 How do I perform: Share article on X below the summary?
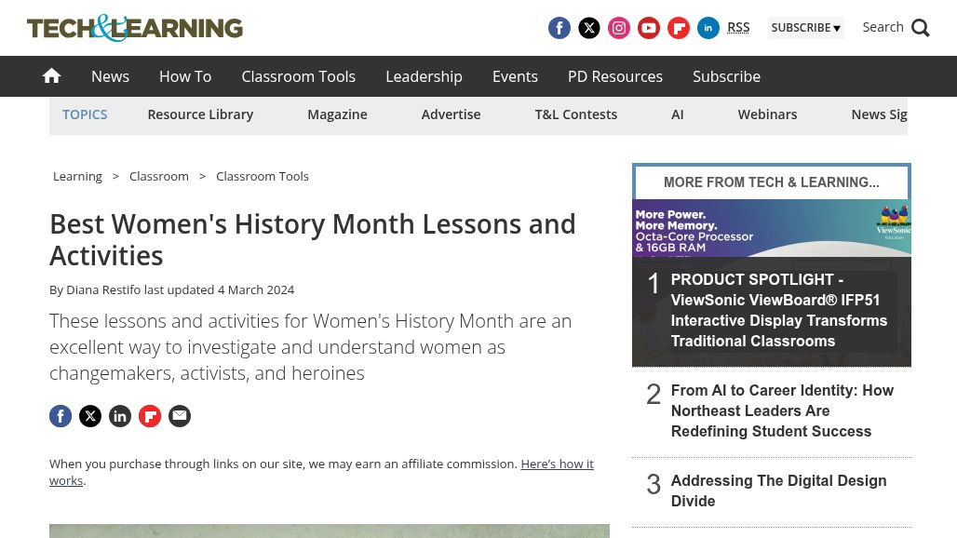[90, 416]
